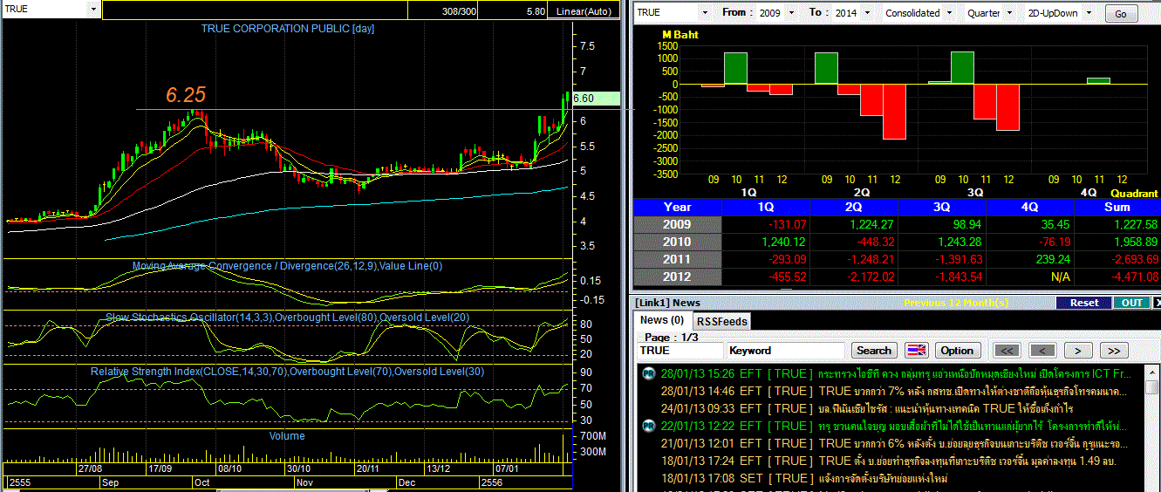Toggle the Thai/English language flag icon

tap(916, 350)
